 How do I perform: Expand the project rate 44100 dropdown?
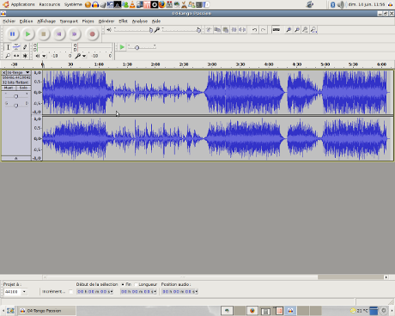coord(24,292)
